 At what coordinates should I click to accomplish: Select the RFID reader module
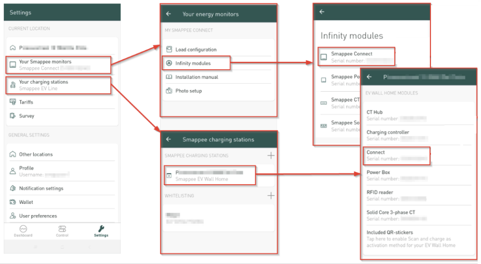pos(419,195)
